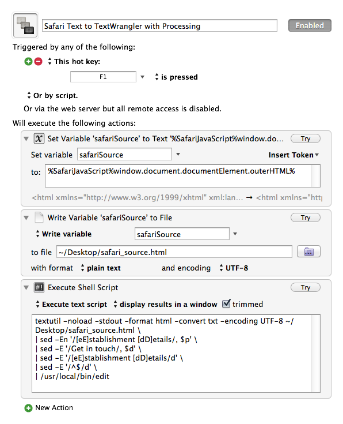Click the macro name text field

pyautogui.click(x=159, y=26)
